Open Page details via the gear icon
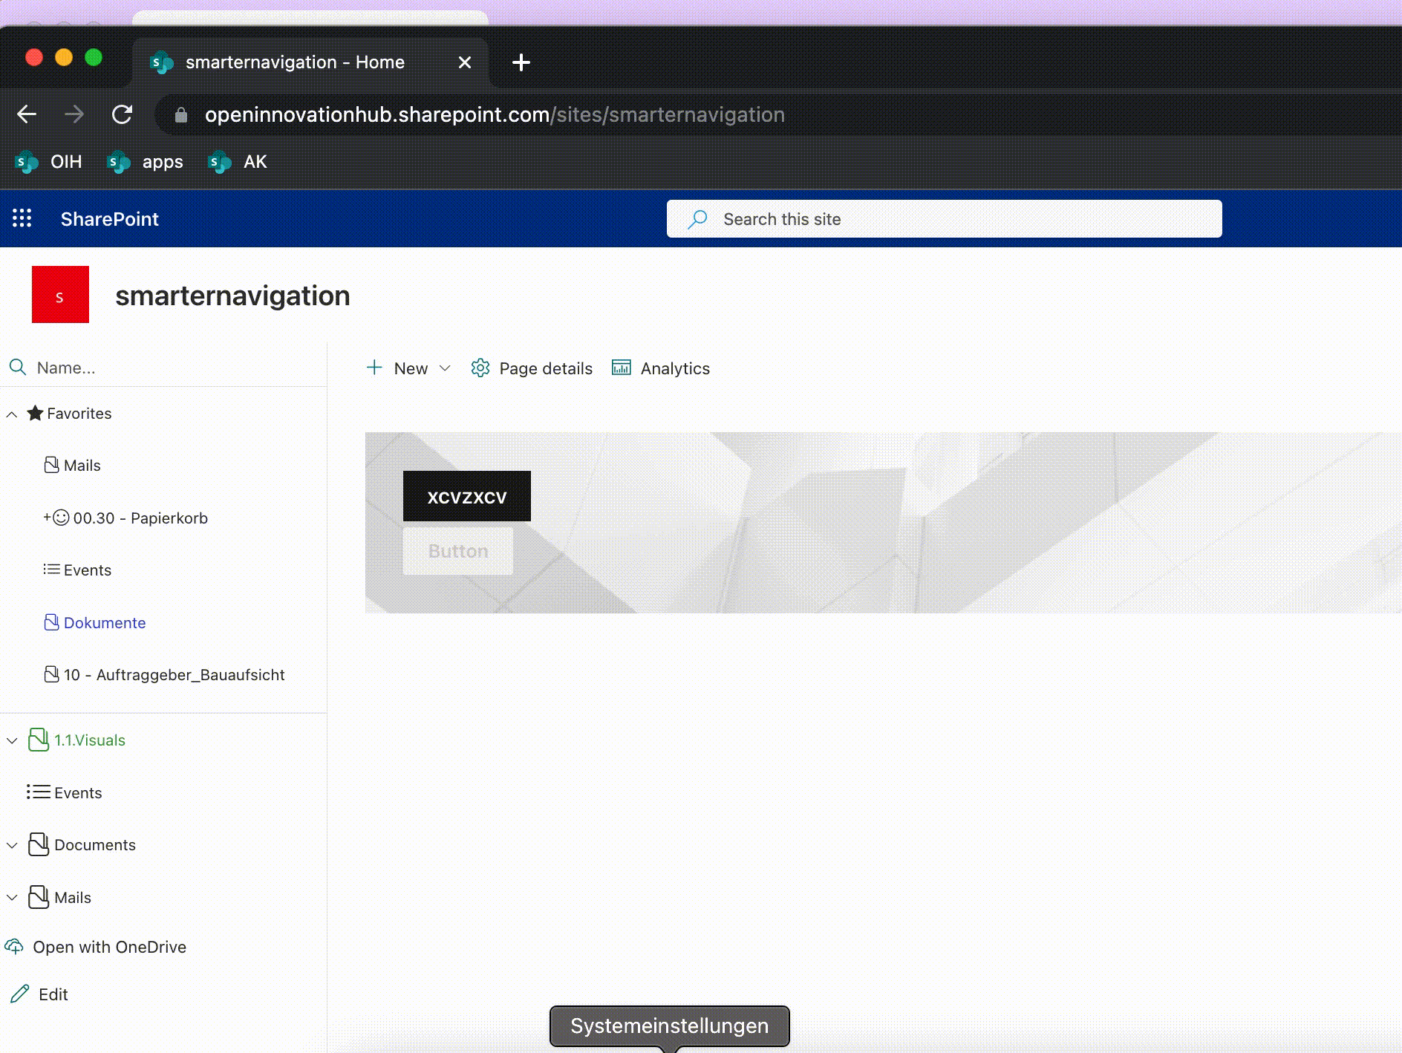Image resolution: width=1402 pixels, height=1053 pixels. (481, 368)
